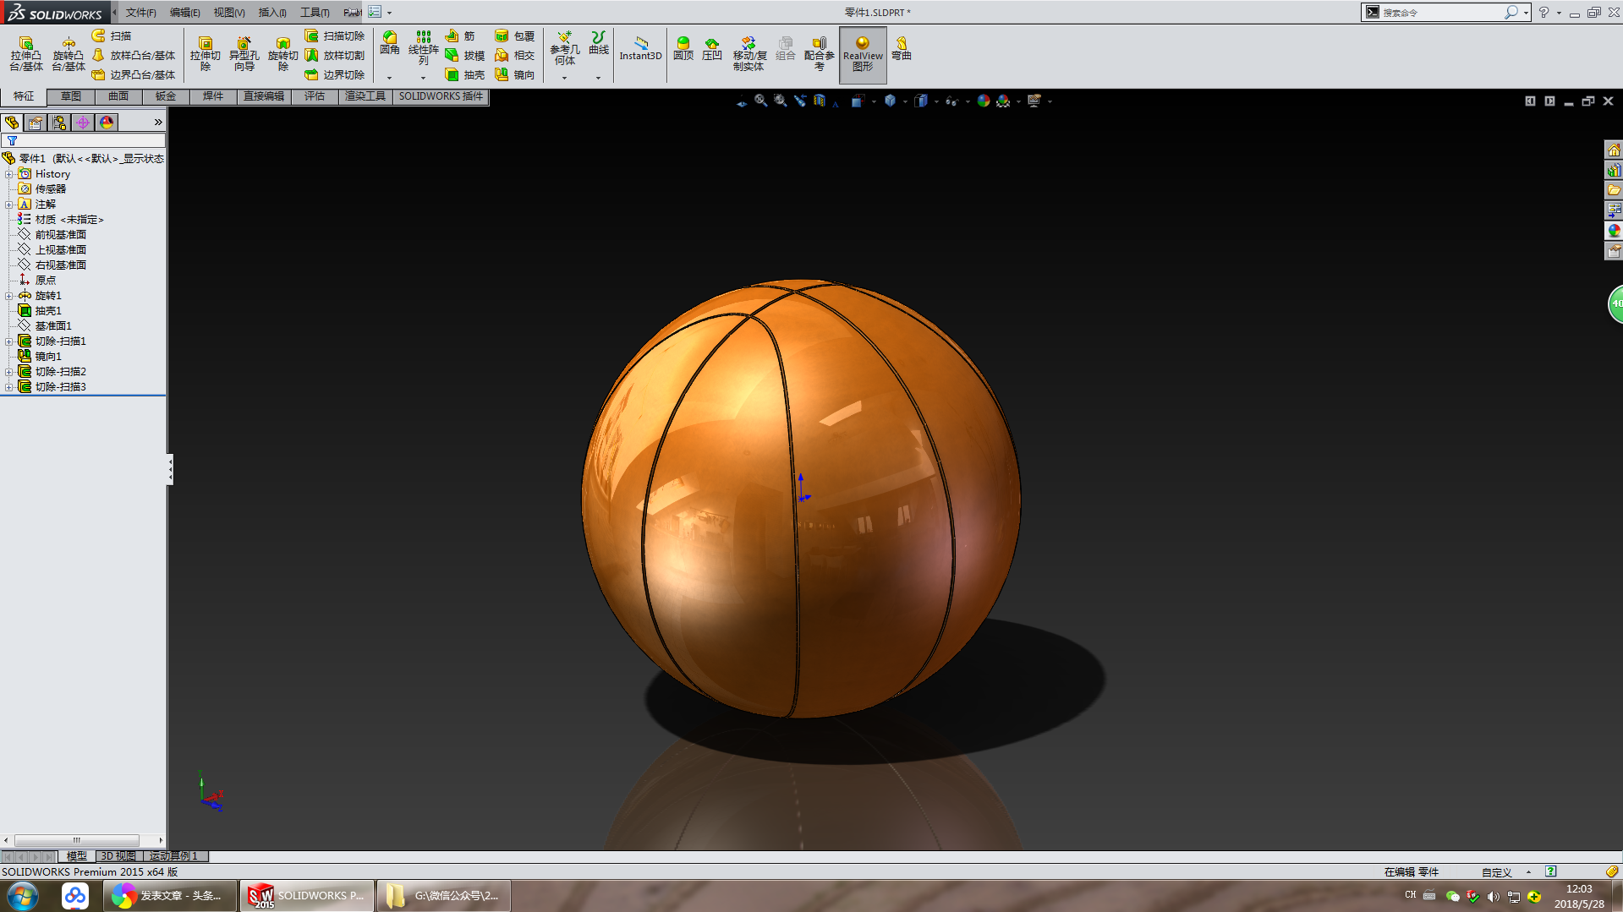The width and height of the screenshot is (1623, 912).
Task: Click the Previous View icon
Action: point(800,101)
